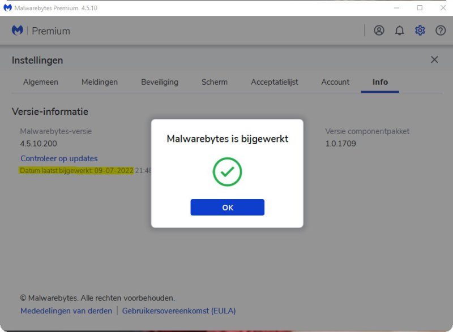The image size is (453, 332).
Task: Close the Malwarebytes window
Action: (443, 8)
